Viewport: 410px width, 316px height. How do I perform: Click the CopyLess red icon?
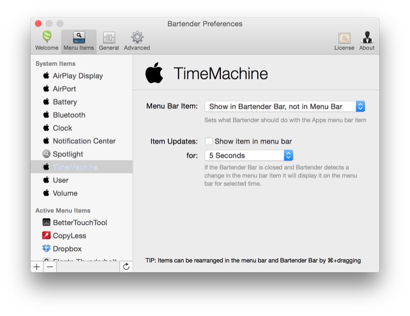click(46, 236)
